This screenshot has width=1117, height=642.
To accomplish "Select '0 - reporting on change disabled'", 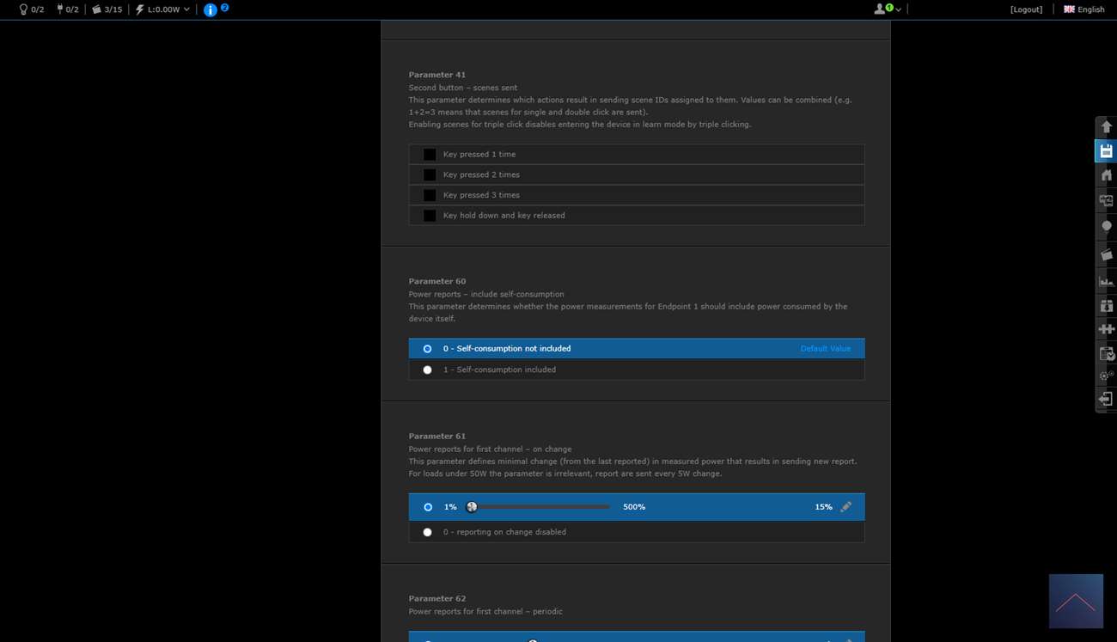I will (428, 532).
